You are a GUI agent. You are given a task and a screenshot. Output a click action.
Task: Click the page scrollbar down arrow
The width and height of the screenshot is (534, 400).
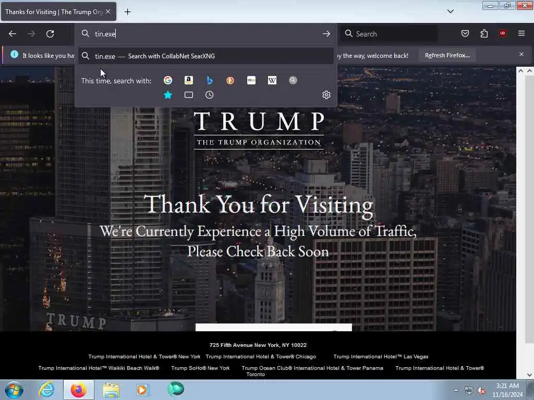tap(529, 375)
